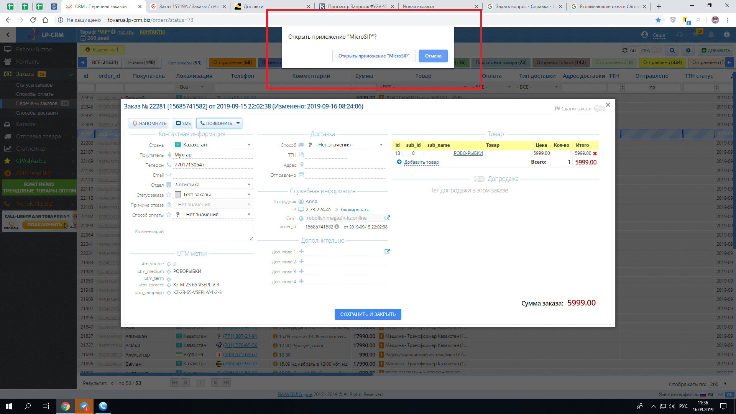The height and width of the screenshot is (414, 736).
Task: Open the Страна dropdown showing Казахстан
Action: click(214, 145)
